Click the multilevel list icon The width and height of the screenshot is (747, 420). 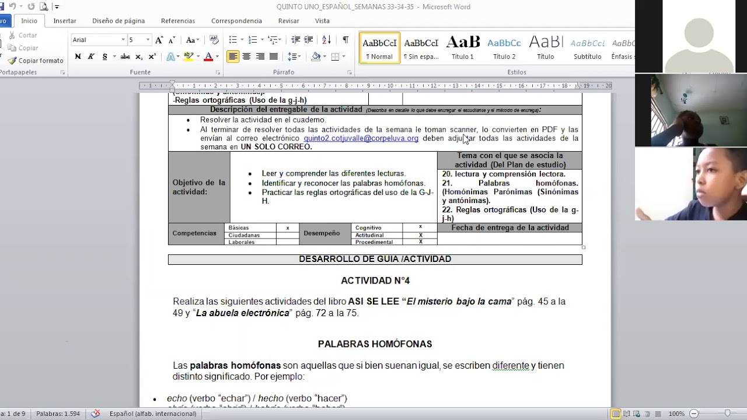tap(273, 40)
